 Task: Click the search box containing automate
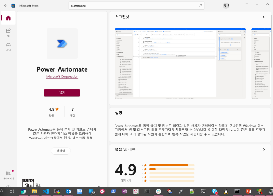(136, 6)
